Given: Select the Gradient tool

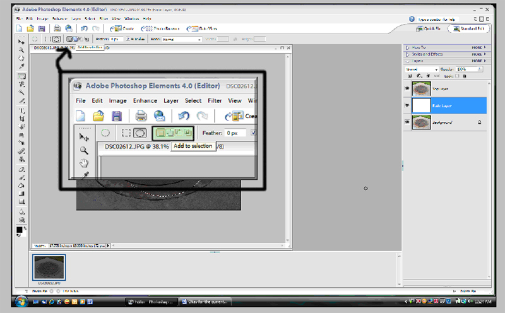Looking at the screenshot, I should pos(21,194).
